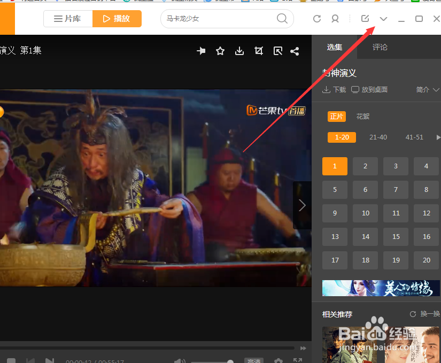Skip to the next episode control
Image resolution: width=441 pixels, height=363 pixels.
(x=50, y=360)
